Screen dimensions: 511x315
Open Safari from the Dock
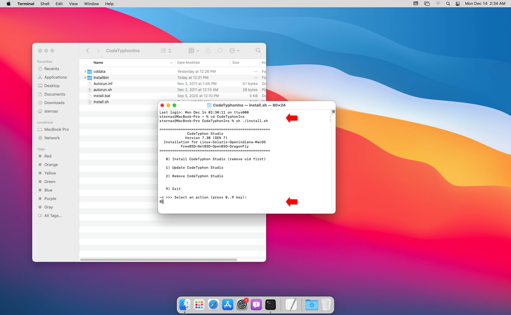(213, 305)
